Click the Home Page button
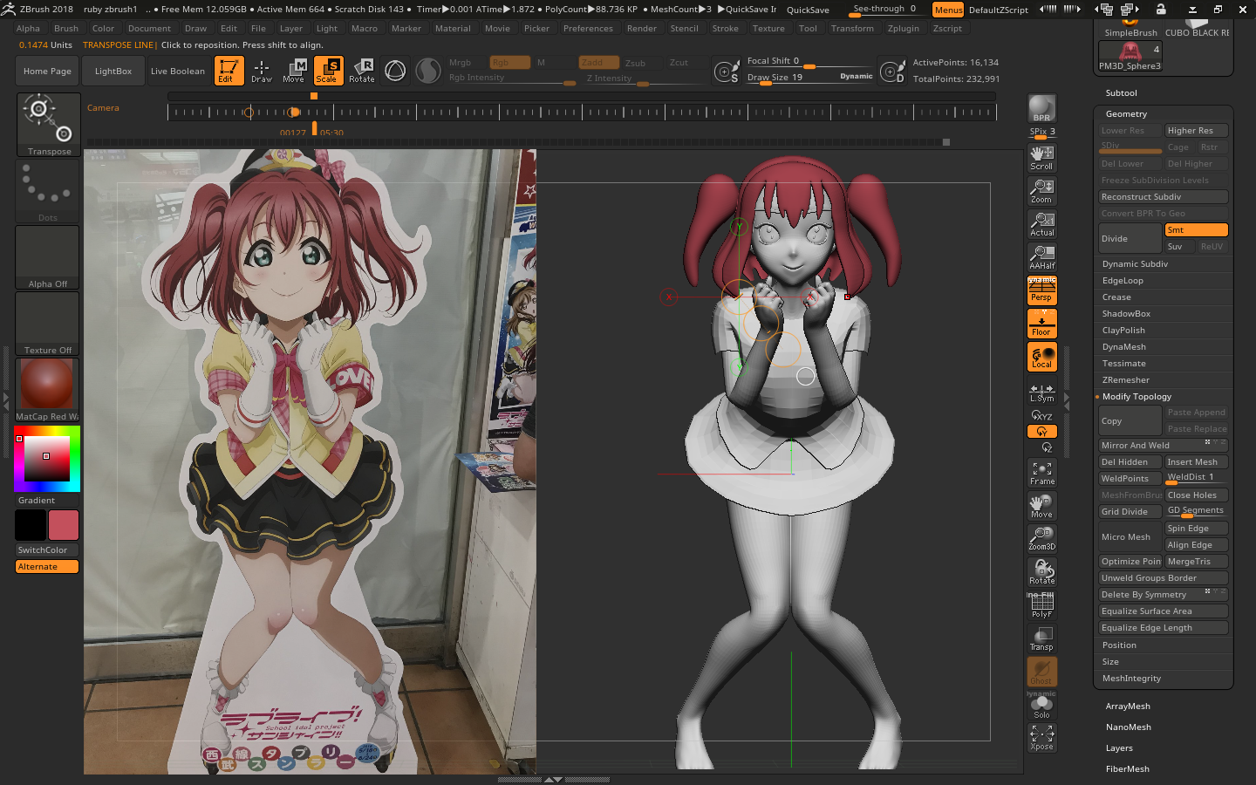Viewport: 1256px width, 785px height. (48, 72)
